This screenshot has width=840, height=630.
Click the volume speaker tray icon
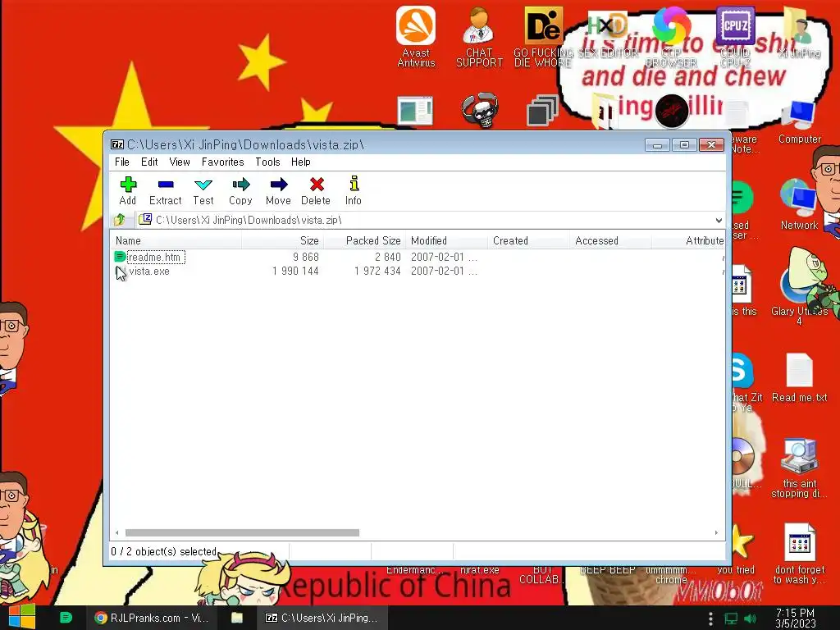[x=751, y=619]
